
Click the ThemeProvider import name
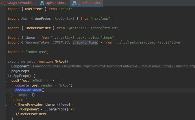38,28
